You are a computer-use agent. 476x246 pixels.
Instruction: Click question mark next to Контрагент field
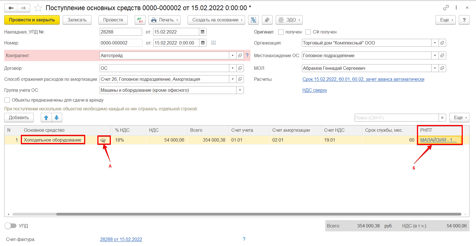247,55
